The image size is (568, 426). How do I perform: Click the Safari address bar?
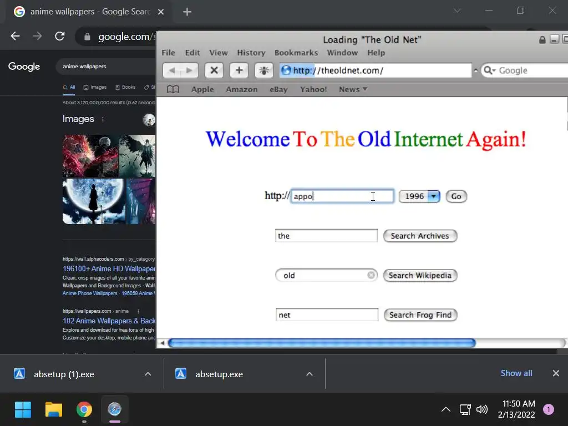[376, 70]
